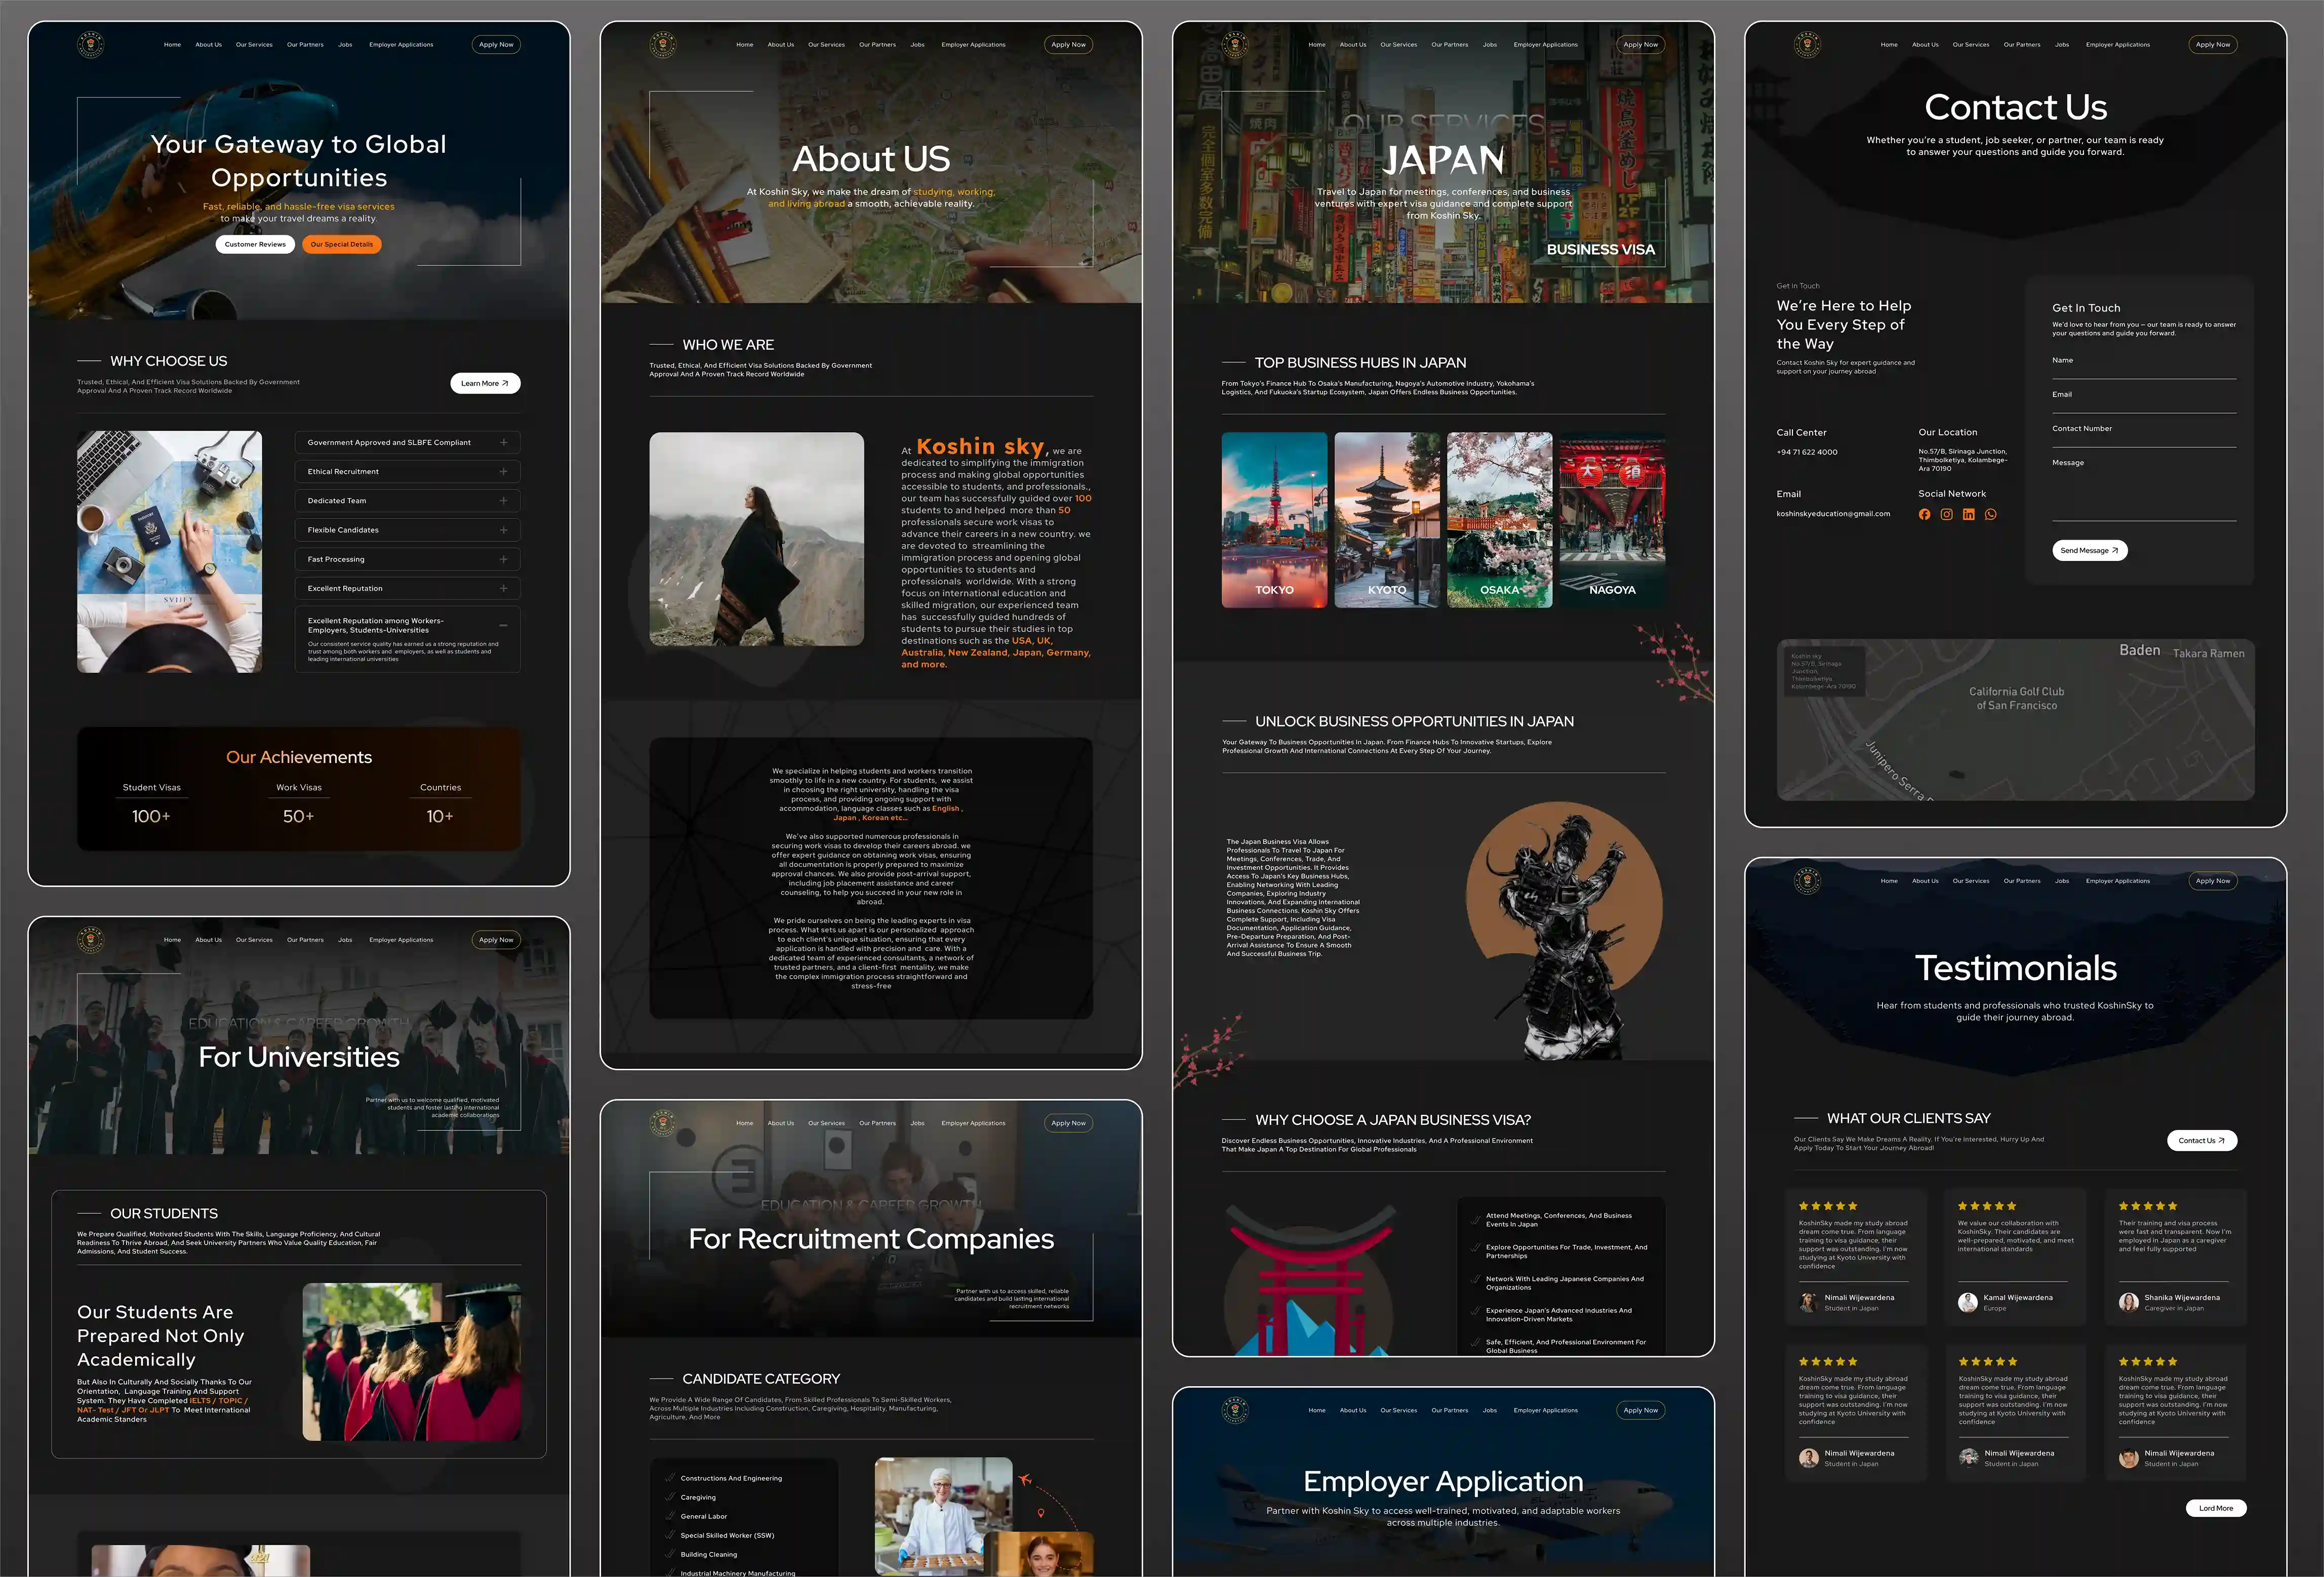The width and height of the screenshot is (2324, 1577).
Task: Click Kamal Wijewardena's avatar in testimonials
Action: coord(1967,1302)
